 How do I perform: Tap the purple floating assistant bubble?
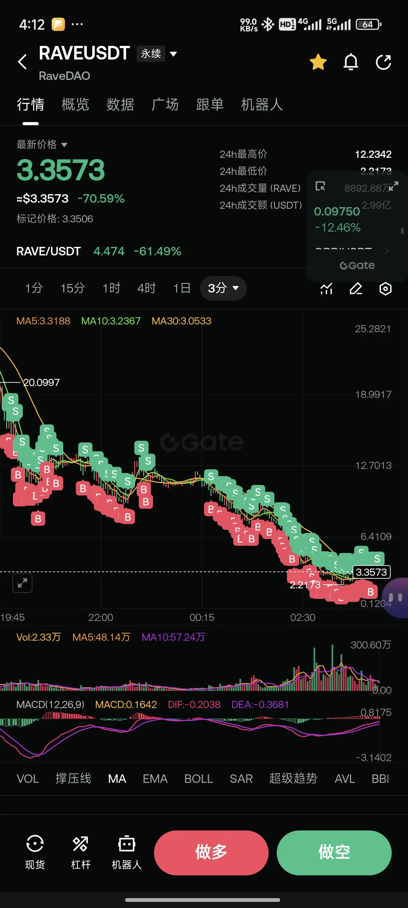(x=396, y=598)
